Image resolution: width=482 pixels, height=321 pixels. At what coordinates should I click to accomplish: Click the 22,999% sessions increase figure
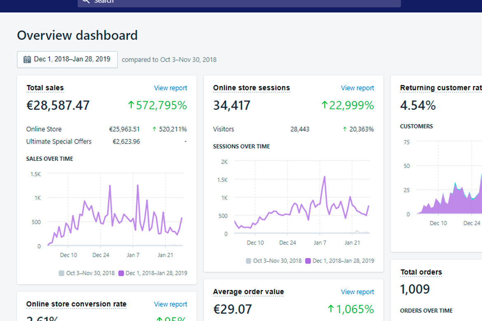[348, 105]
